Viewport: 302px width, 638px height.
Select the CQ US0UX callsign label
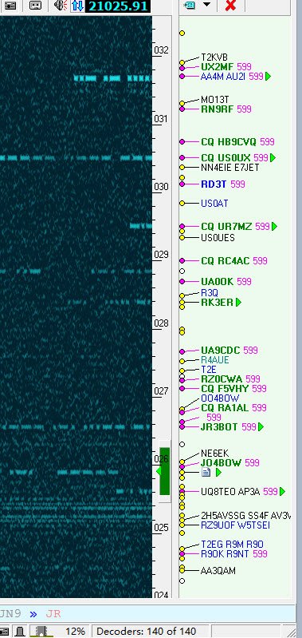click(x=226, y=157)
